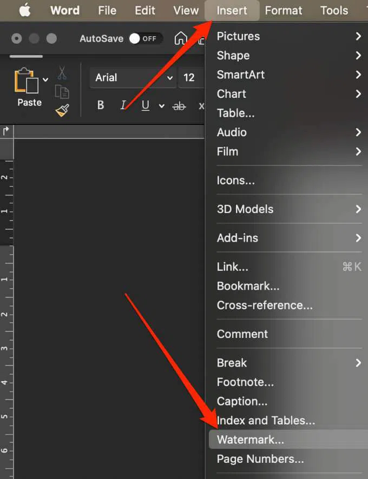Viewport: 368px width, 479px height.
Task: Click the tab selector at ruler corner
Action: tap(6, 131)
